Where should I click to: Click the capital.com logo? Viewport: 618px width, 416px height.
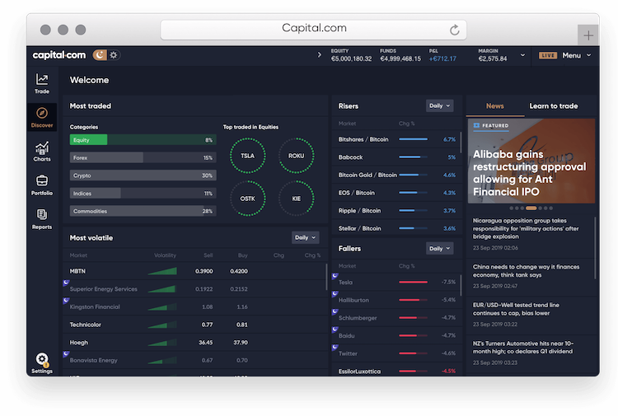pos(59,55)
